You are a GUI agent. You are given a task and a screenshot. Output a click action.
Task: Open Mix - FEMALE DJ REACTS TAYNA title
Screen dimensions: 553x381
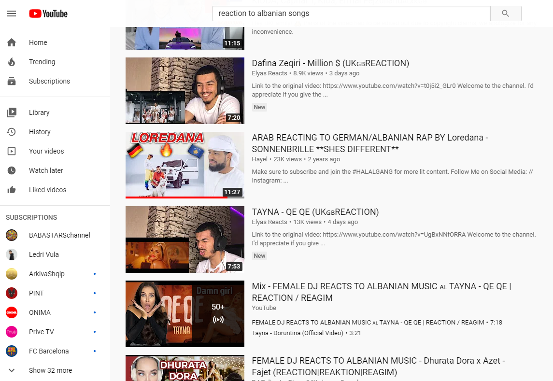tap(382, 292)
